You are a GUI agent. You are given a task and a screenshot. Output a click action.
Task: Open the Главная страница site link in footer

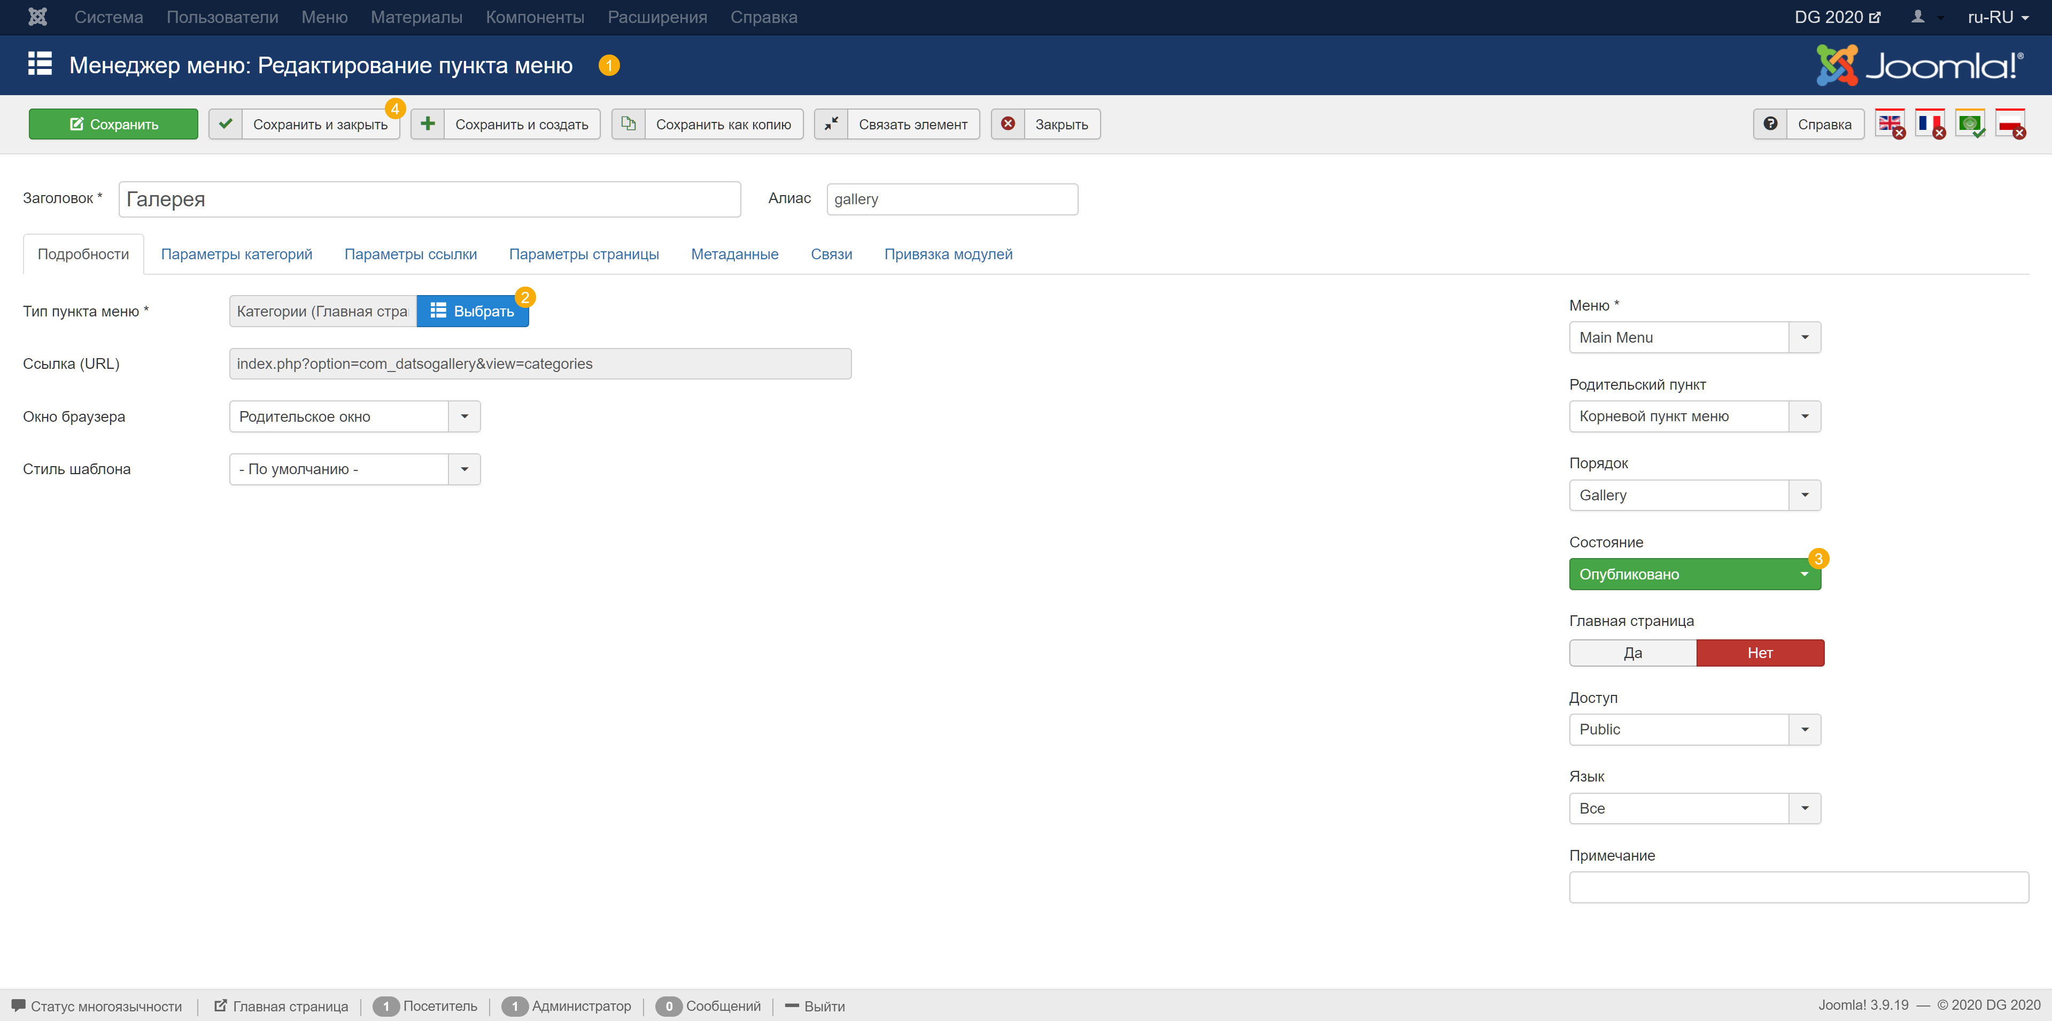click(281, 1006)
